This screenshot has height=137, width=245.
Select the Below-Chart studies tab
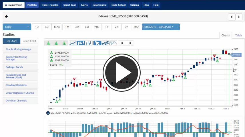(x=29, y=41)
